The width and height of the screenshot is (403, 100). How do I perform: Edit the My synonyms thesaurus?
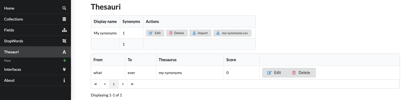pos(155,33)
